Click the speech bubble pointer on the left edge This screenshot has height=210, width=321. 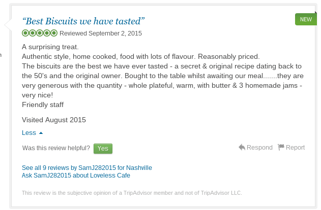pos(8,24)
